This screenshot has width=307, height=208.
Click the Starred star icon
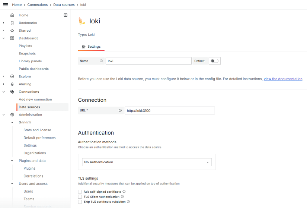12,31
